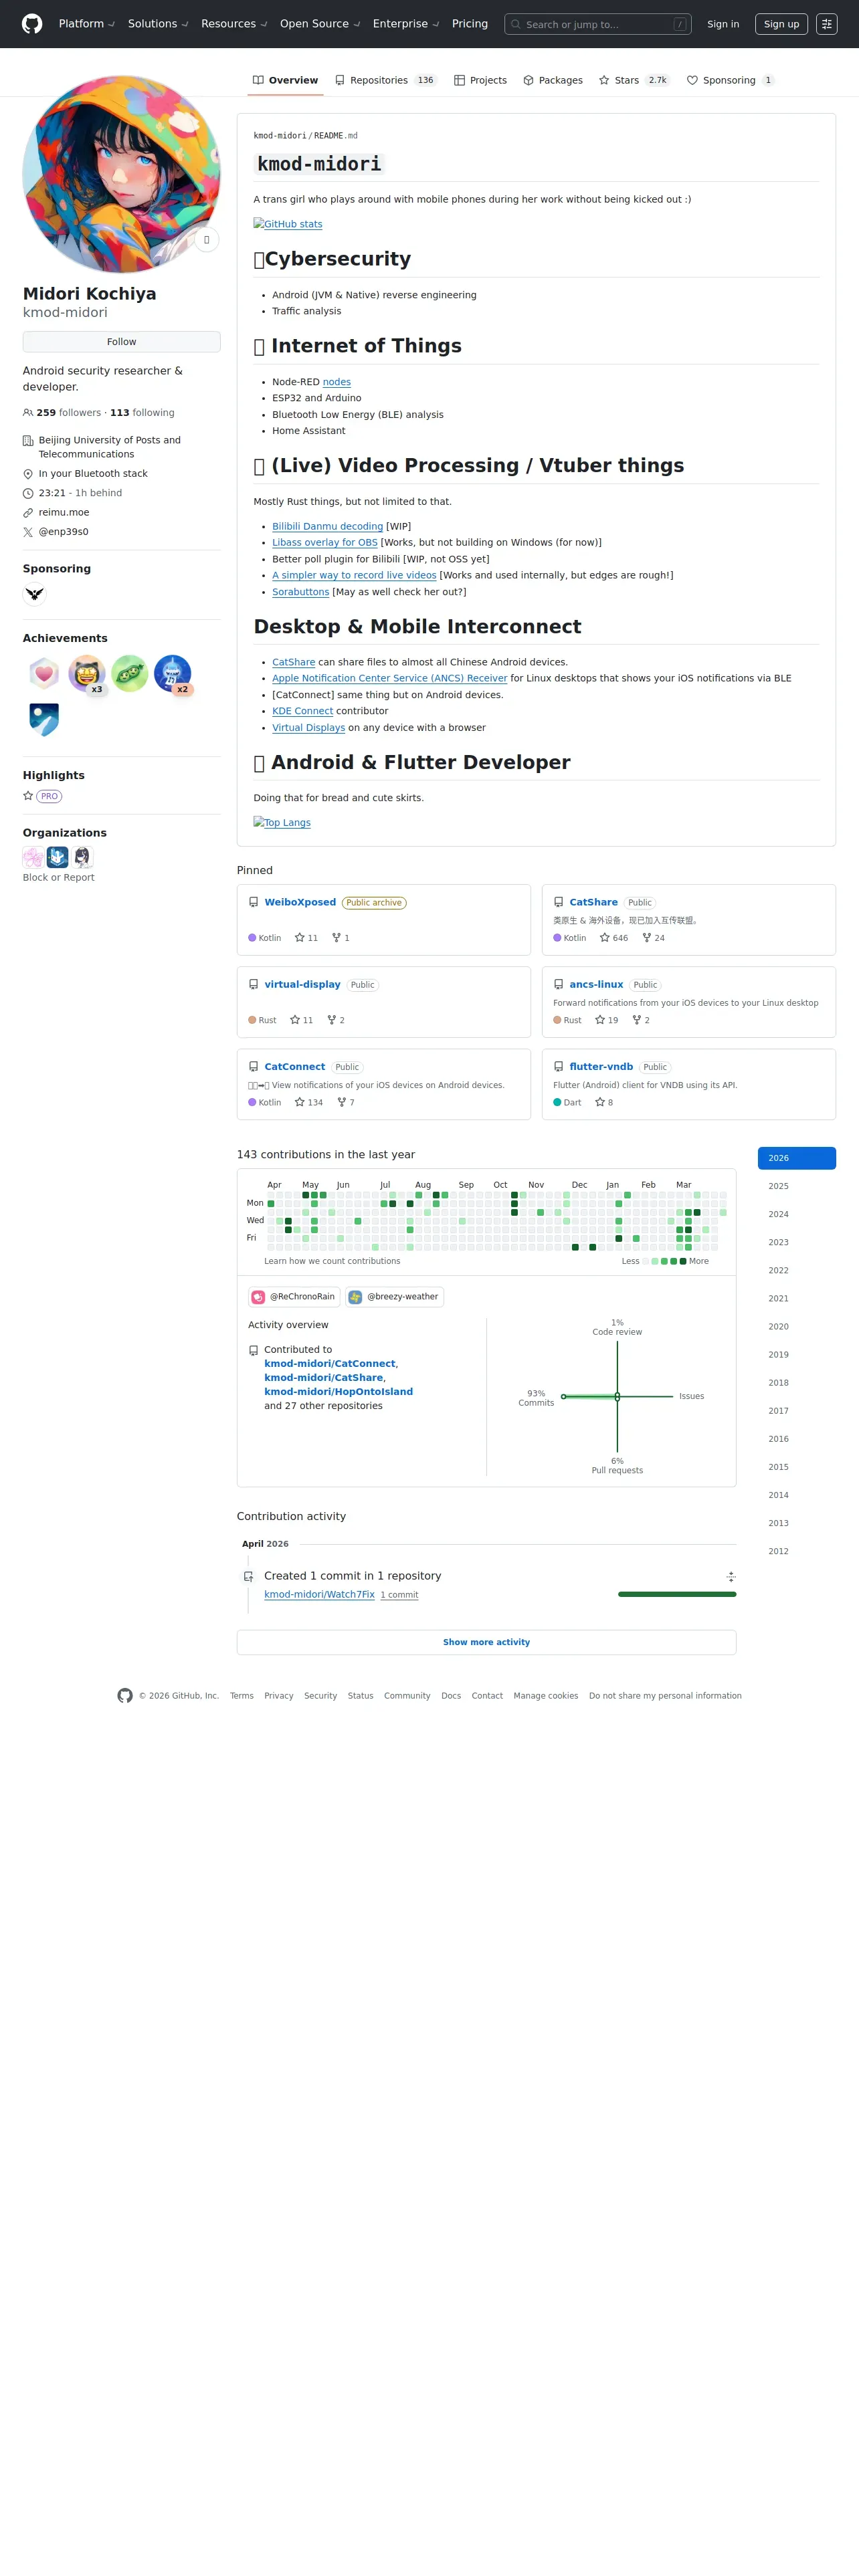The image size is (859, 2576).
Task: Click the Sign in link
Action: (x=723, y=24)
